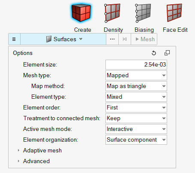Reset options with the circular arrow icon

(x=154, y=53)
